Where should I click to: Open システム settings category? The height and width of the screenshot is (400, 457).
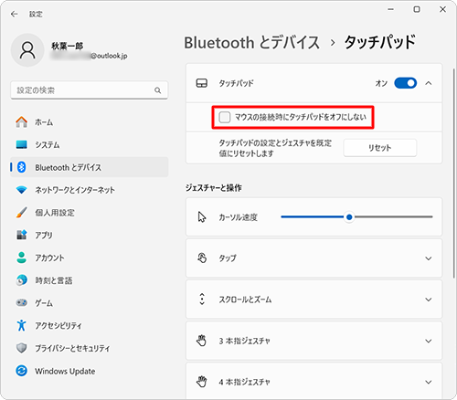tap(90, 144)
